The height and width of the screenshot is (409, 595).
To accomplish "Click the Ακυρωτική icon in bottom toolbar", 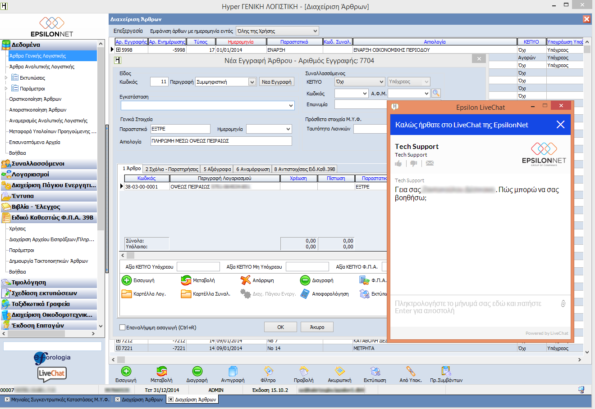I will pyautogui.click(x=339, y=371).
